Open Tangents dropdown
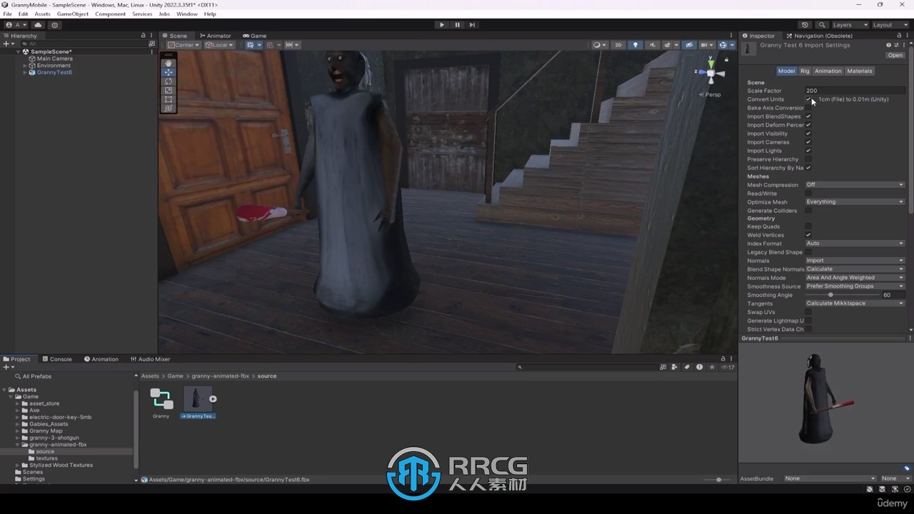This screenshot has width=914, height=514. [855, 303]
